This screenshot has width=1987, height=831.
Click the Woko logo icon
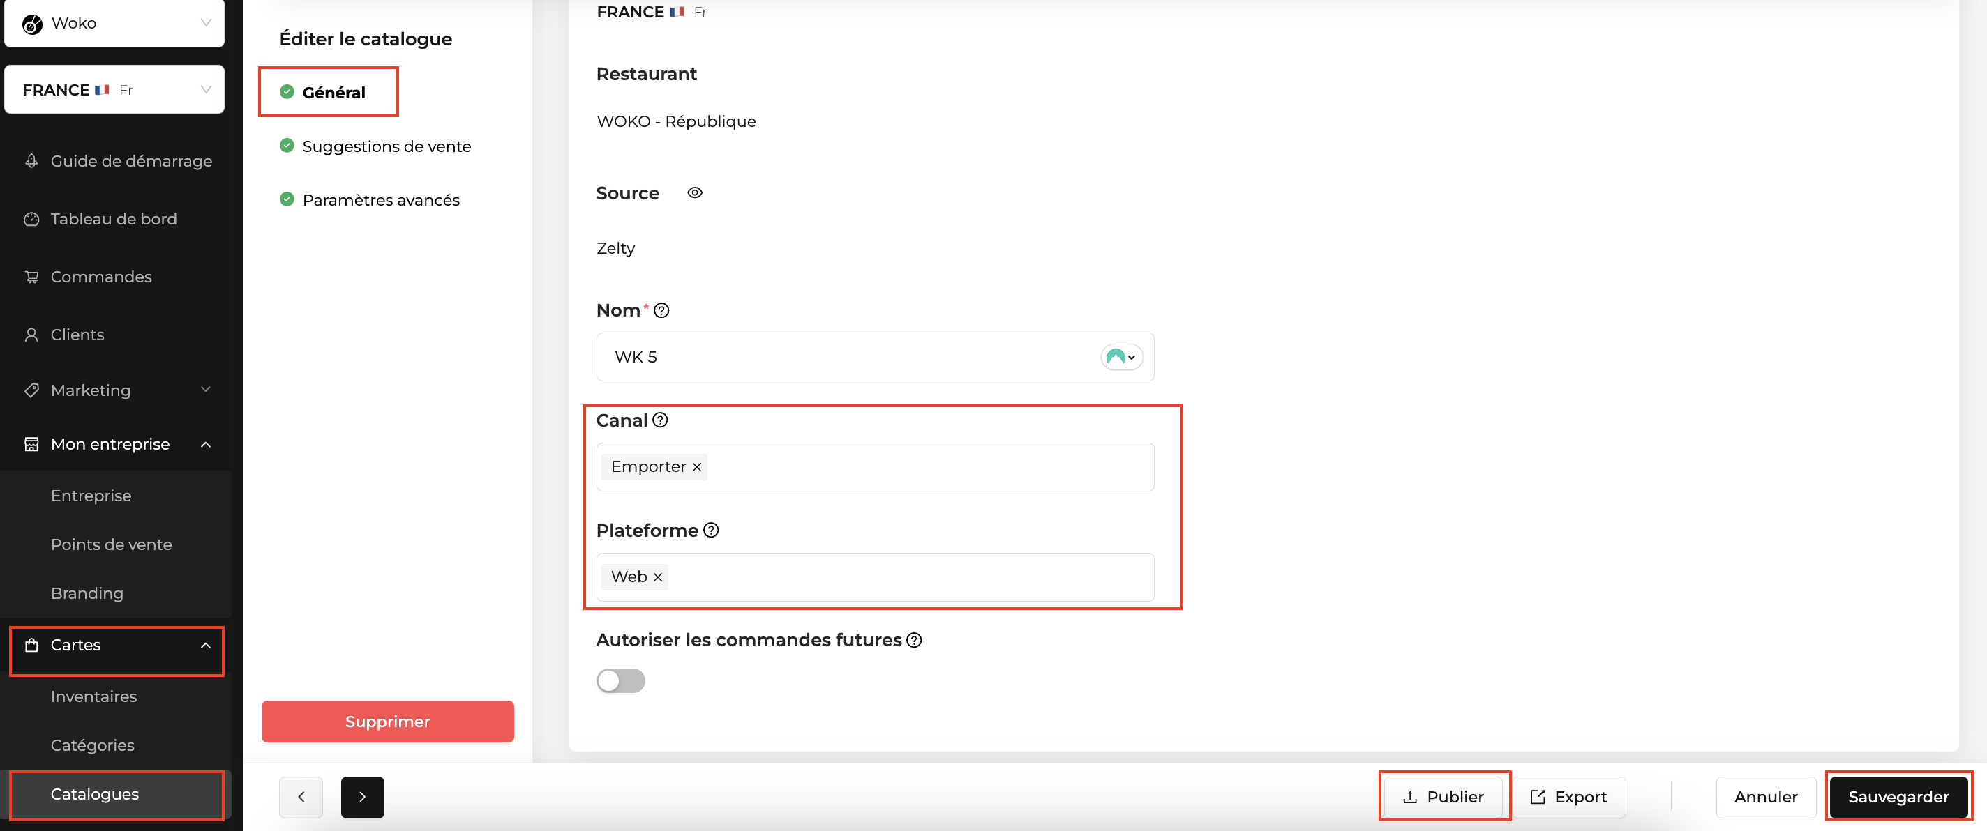tap(32, 24)
